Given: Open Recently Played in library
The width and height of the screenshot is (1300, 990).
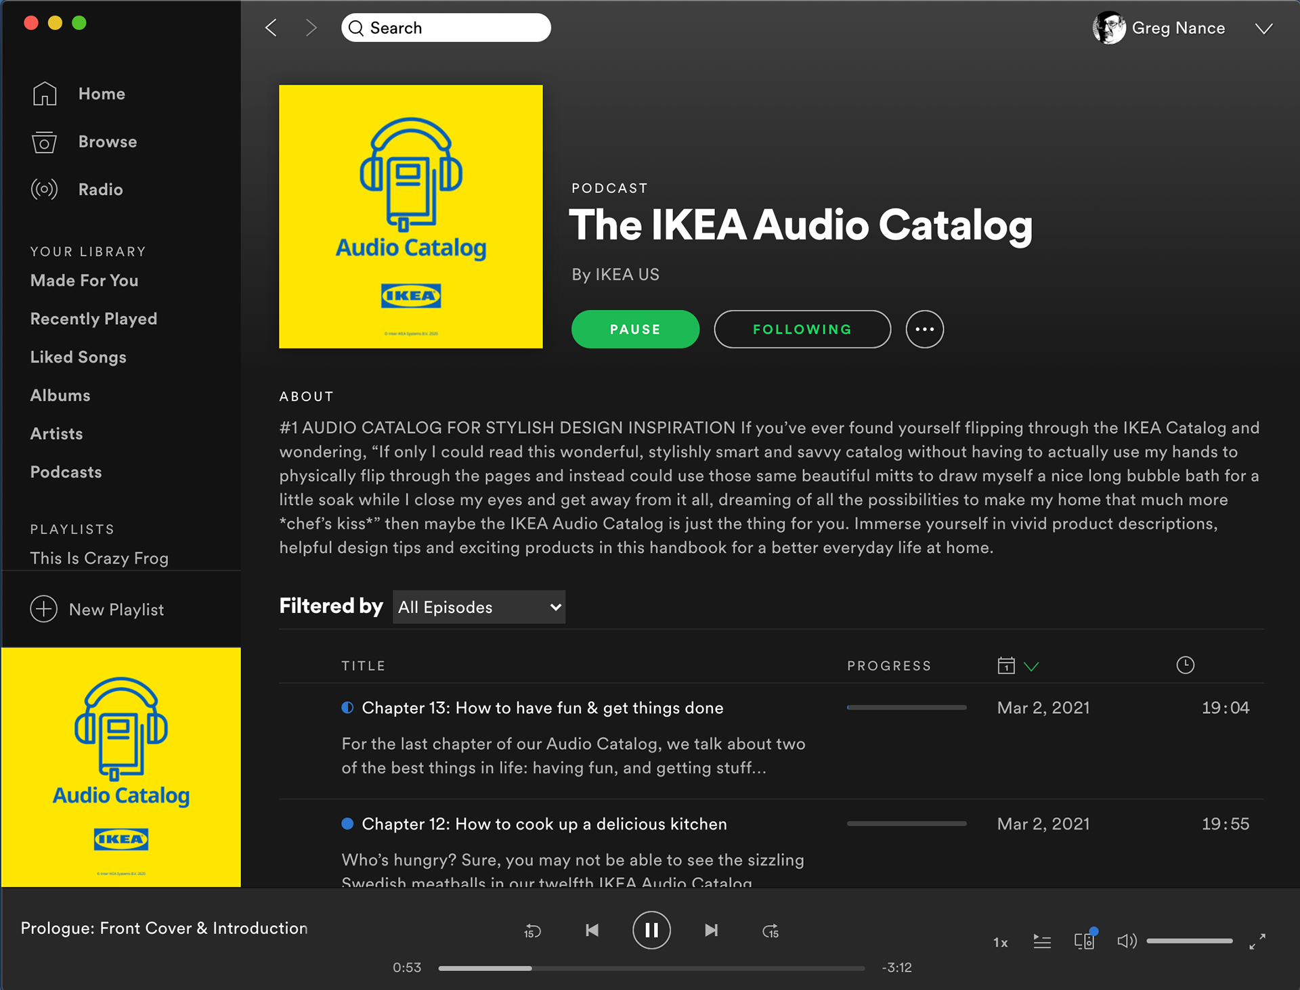Looking at the screenshot, I should (93, 319).
